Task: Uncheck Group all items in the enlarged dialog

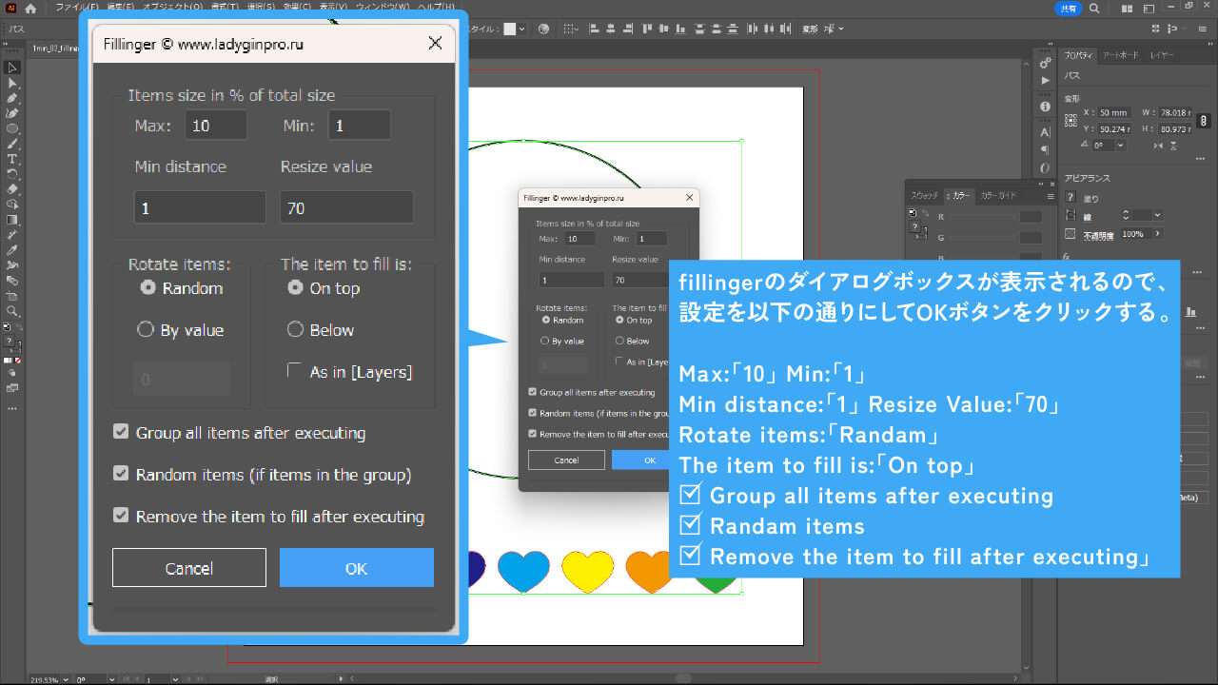Action: point(121,432)
